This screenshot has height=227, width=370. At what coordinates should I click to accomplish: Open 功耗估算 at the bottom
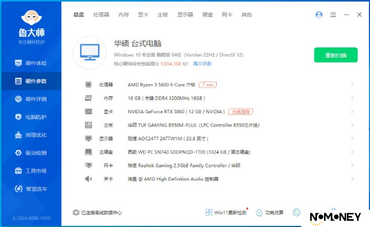tap(270, 213)
